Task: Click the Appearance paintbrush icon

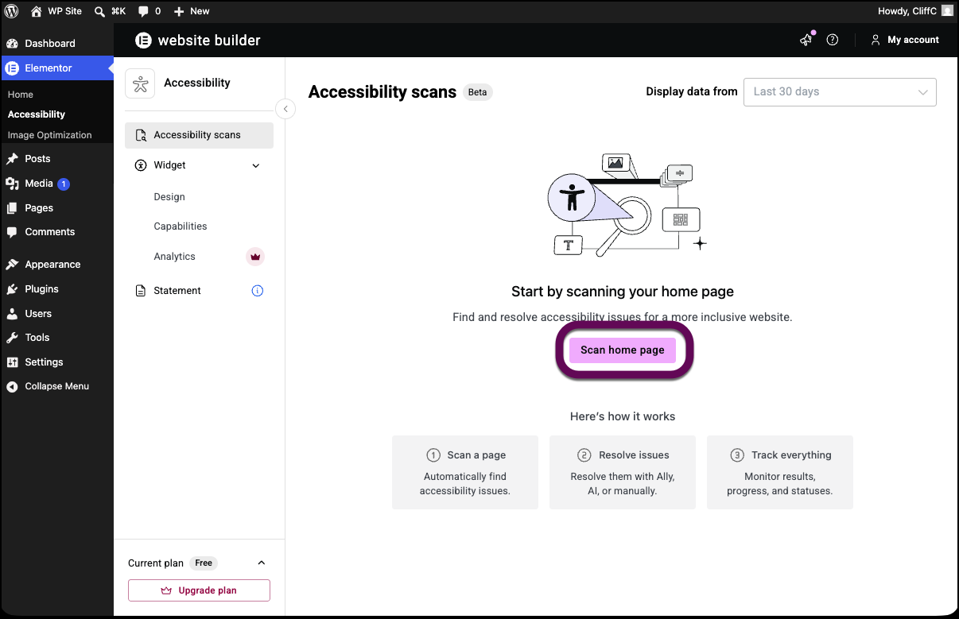Action: pos(12,265)
